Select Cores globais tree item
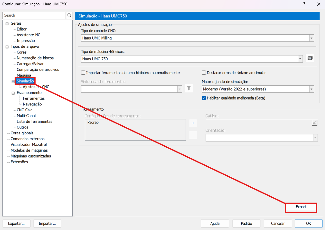Viewport: 325px width, 230px height. [x=22, y=133]
